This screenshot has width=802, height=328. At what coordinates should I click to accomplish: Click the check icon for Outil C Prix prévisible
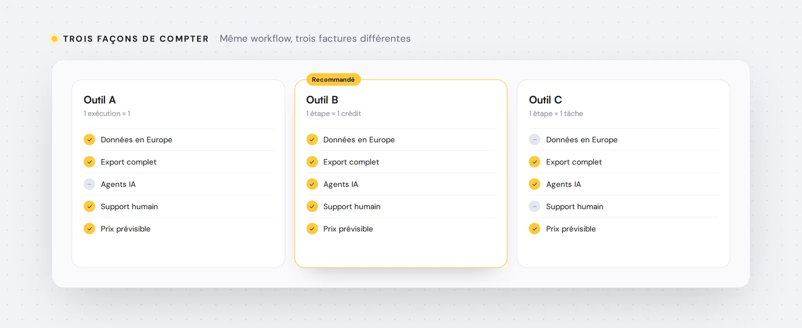(x=535, y=228)
